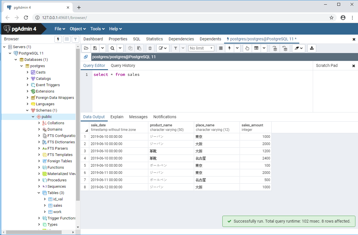Open the Clear eraser dropdown
The height and width of the screenshot is (235, 358).
point(299,48)
